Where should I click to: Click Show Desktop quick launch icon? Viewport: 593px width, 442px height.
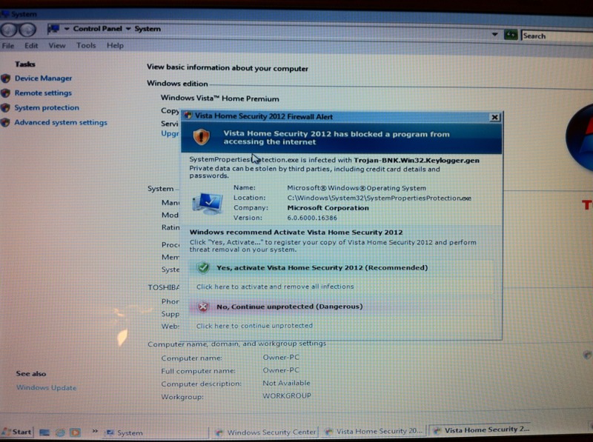point(44,432)
